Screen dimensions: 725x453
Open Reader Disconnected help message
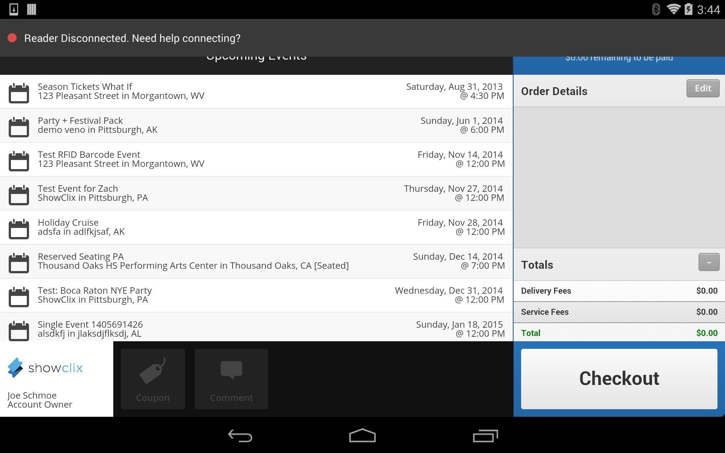tap(132, 38)
